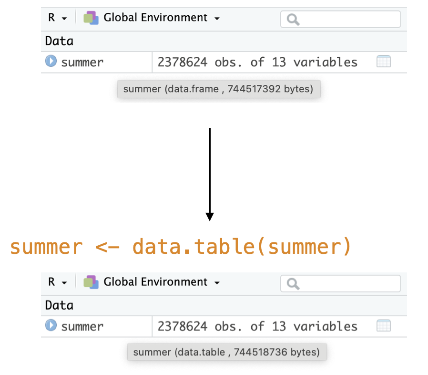Open the Global Environment dropdown in bottom pane
The image size is (428, 375).
(217, 282)
